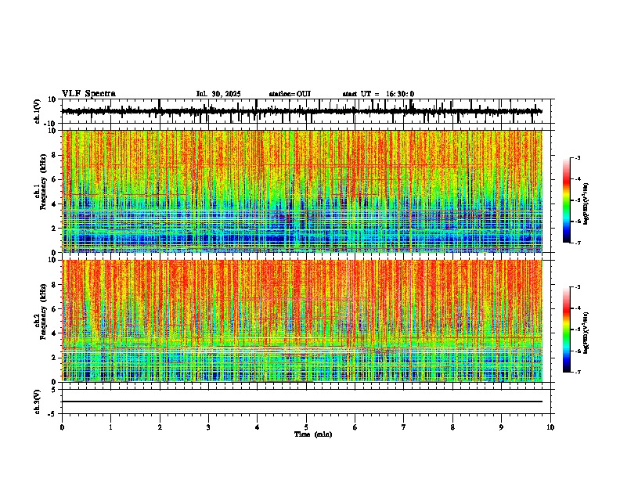The image size is (620, 479).
Task: Click time axis tick label "0"
Action: coord(62,427)
